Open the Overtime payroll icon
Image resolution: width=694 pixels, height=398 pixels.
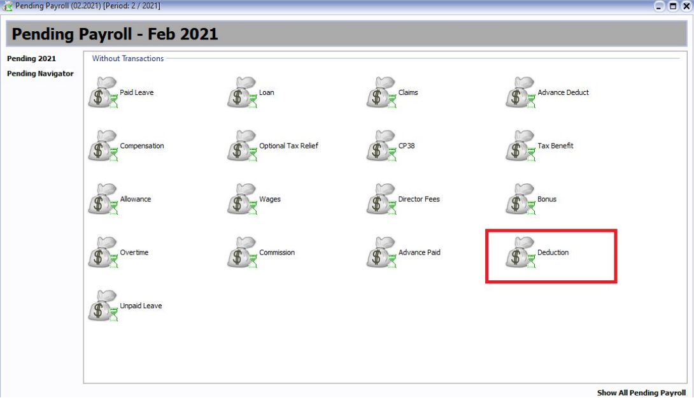pos(103,253)
